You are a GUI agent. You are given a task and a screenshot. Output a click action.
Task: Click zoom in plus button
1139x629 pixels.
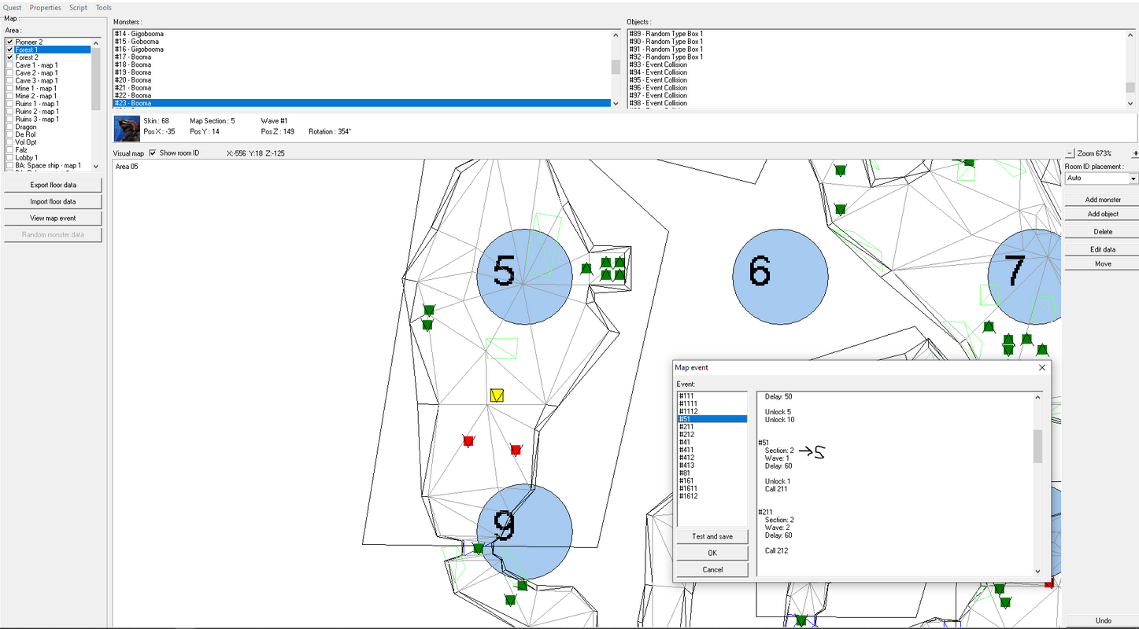pyautogui.click(x=1135, y=153)
